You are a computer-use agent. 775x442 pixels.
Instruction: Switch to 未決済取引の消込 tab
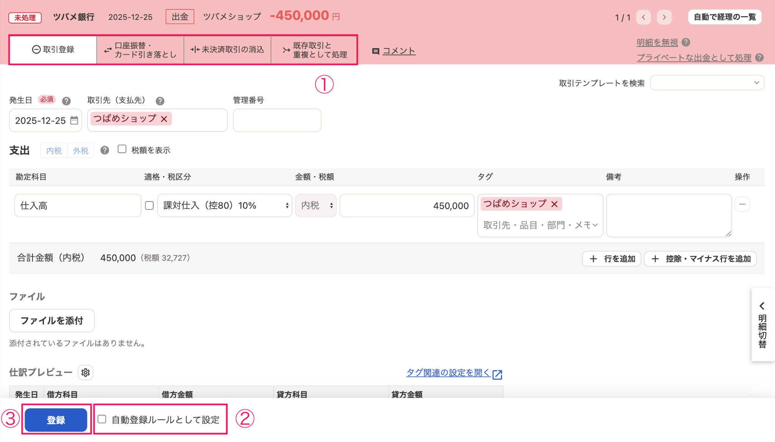[227, 50]
